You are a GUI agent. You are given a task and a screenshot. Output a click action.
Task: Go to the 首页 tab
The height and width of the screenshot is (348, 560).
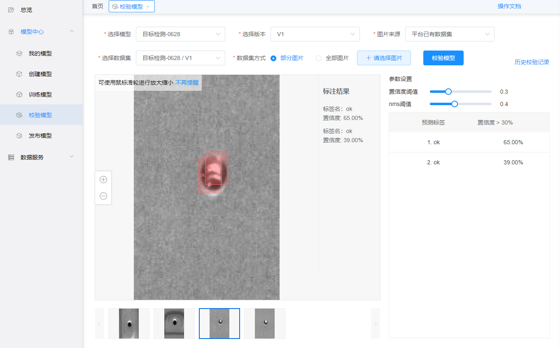[98, 7]
